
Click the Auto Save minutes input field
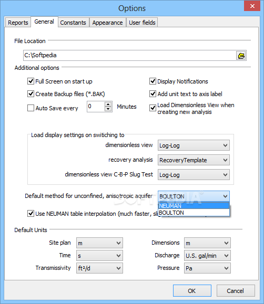pyautogui.click(x=96, y=107)
